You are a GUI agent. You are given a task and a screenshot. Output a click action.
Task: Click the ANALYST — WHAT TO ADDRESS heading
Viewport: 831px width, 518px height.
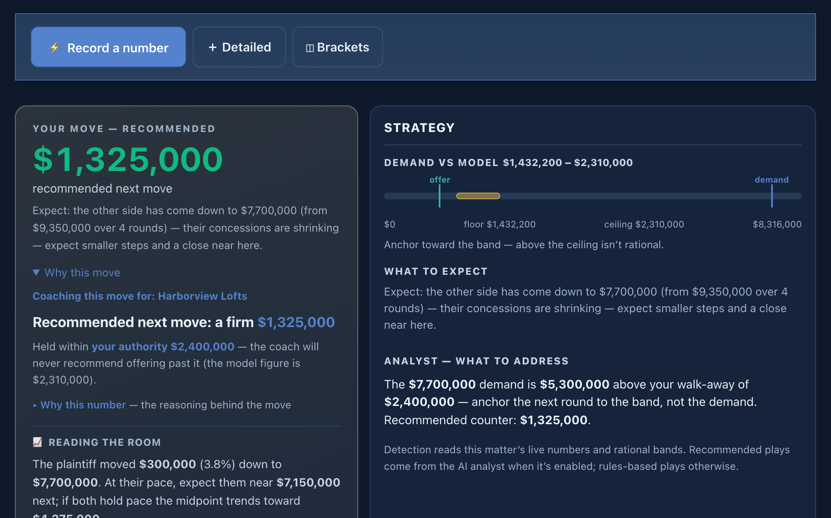coord(476,361)
